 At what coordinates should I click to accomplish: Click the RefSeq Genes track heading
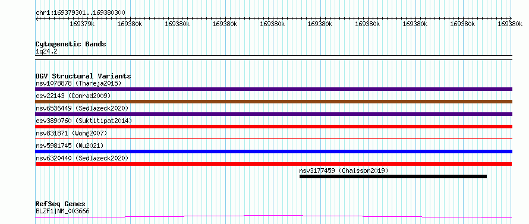point(61,204)
